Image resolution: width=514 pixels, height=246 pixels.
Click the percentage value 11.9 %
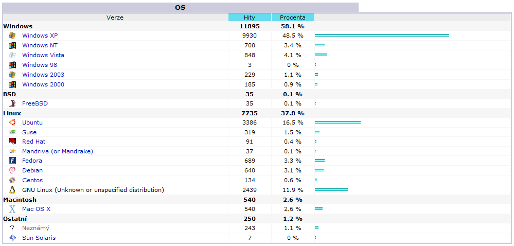[293, 190]
